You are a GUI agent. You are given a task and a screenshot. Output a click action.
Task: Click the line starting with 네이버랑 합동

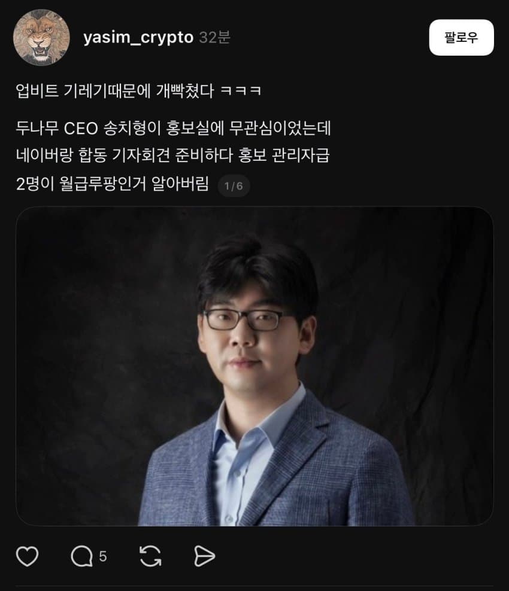(173, 156)
